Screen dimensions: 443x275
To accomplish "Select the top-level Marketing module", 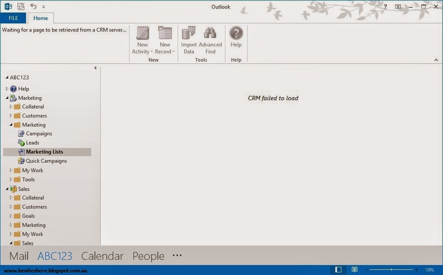I will (26, 98).
